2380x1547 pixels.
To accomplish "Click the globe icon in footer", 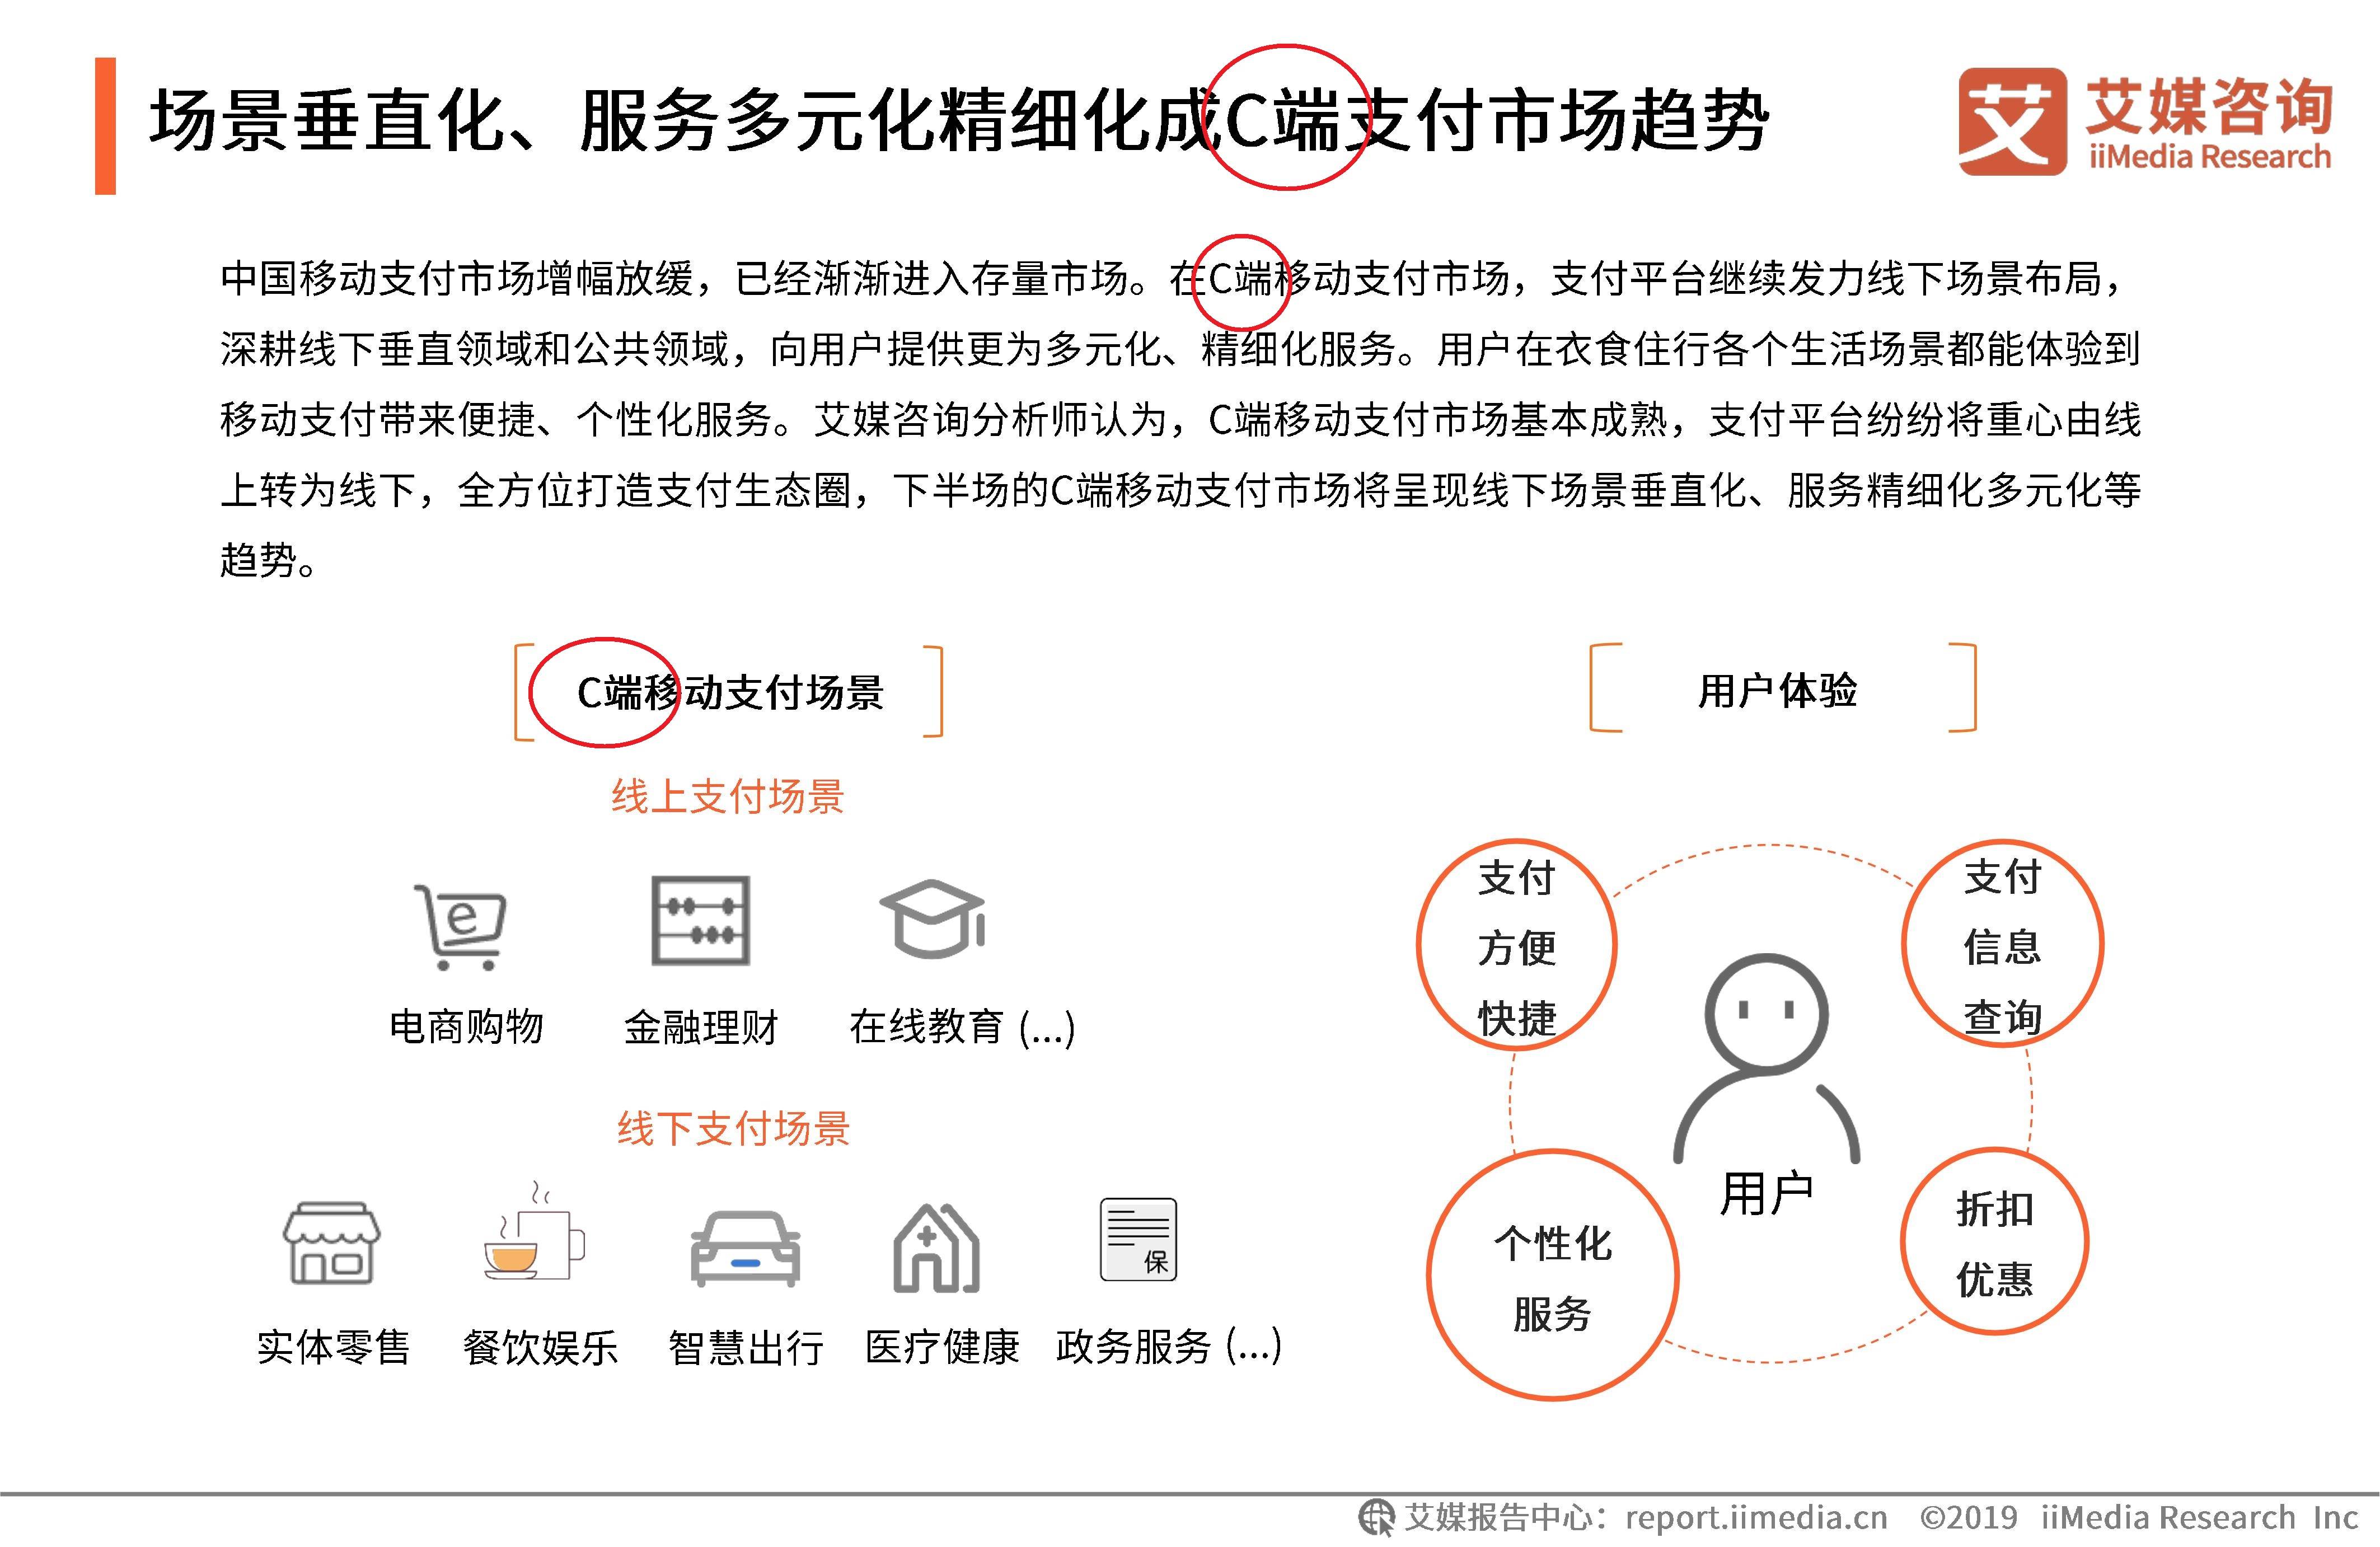I will coord(1376,1517).
